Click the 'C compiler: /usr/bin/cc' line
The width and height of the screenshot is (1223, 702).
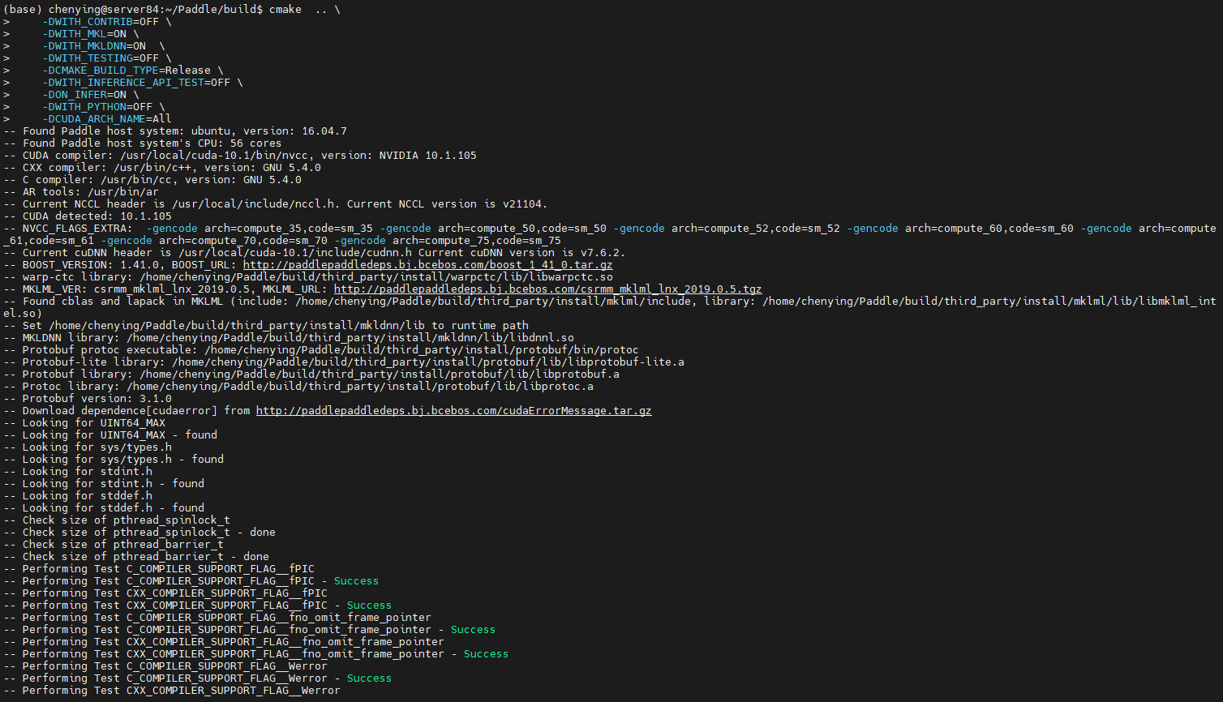(x=152, y=180)
